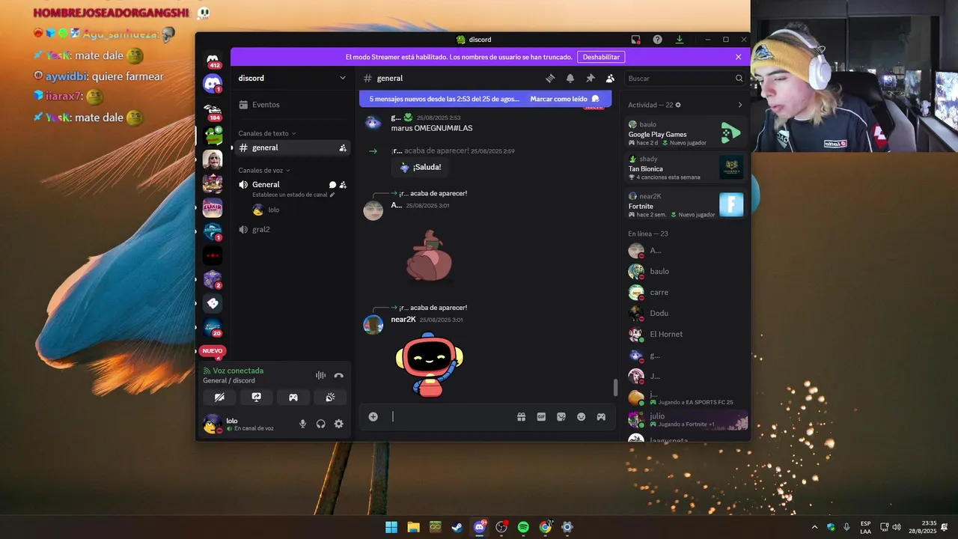This screenshot has height=539, width=958.
Task: Click the Buscar search field
Action: (x=686, y=78)
